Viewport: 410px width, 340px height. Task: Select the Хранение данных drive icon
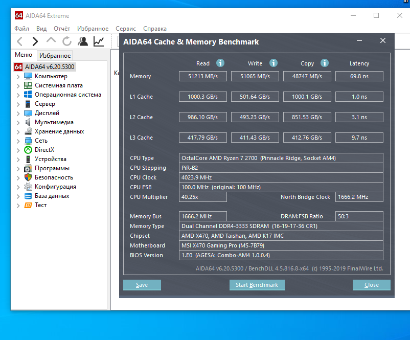[x=28, y=131]
